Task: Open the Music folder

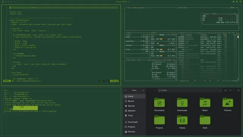Action: [205, 102]
